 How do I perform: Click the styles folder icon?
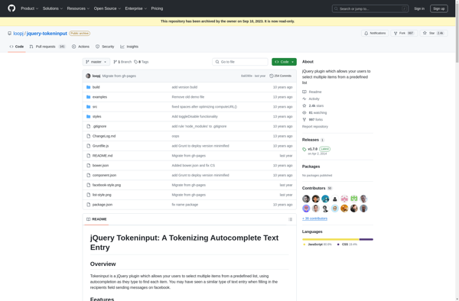[x=89, y=117]
